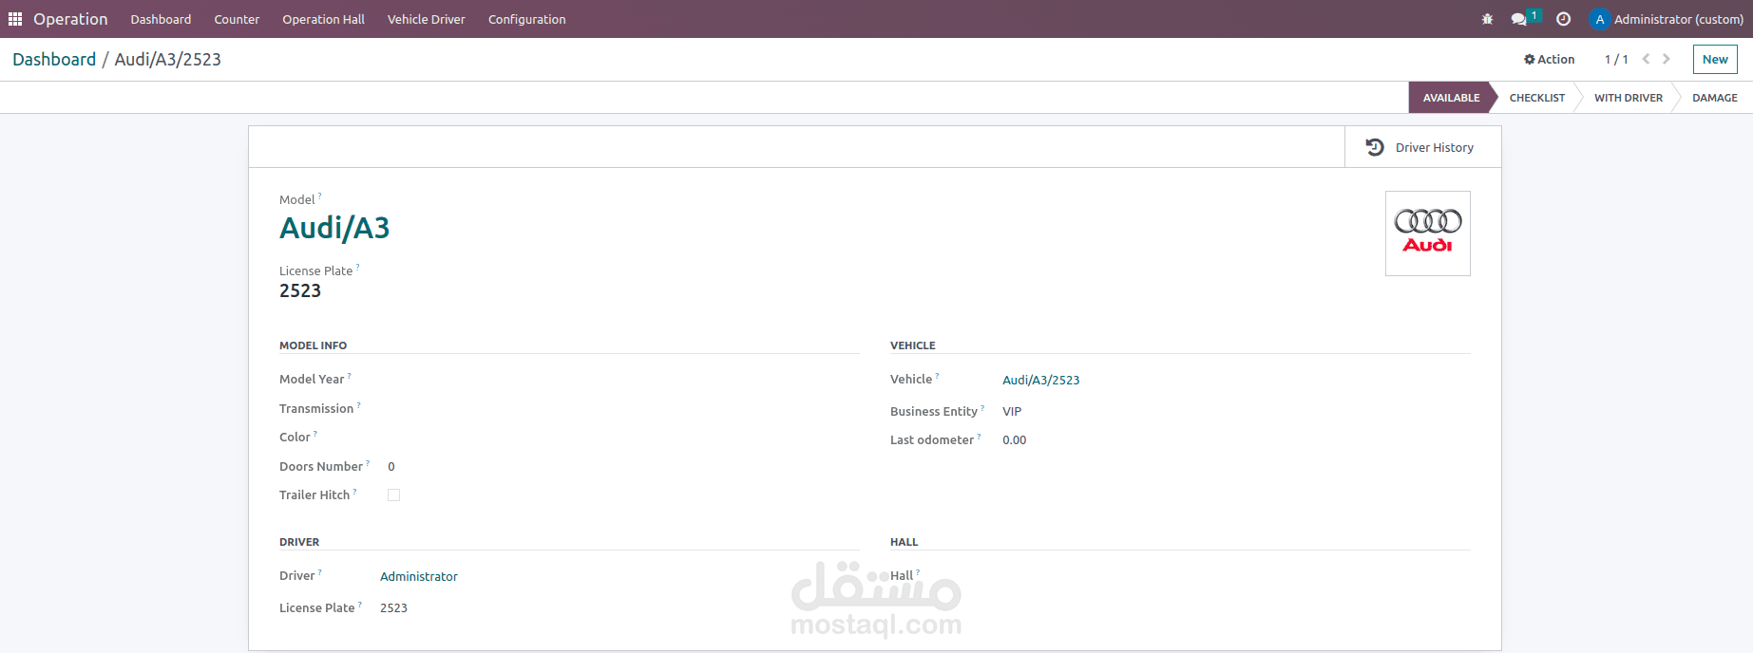Click the Dashboard breadcrumb link
Image resolution: width=1753 pixels, height=653 pixels.
54,59
